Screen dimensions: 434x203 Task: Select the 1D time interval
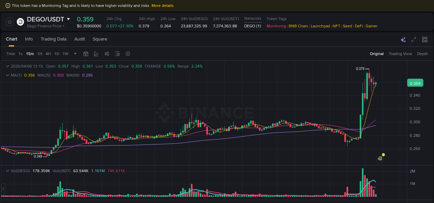(57, 54)
